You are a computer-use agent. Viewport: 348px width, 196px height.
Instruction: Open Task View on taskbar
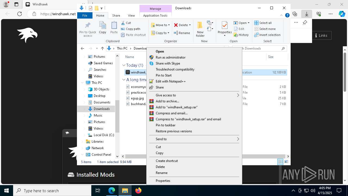tap(98, 191)
